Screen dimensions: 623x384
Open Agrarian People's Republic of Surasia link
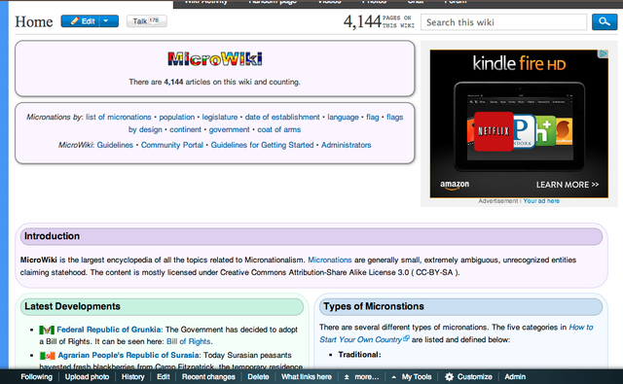pyautogui.click(x=128, y=355)
